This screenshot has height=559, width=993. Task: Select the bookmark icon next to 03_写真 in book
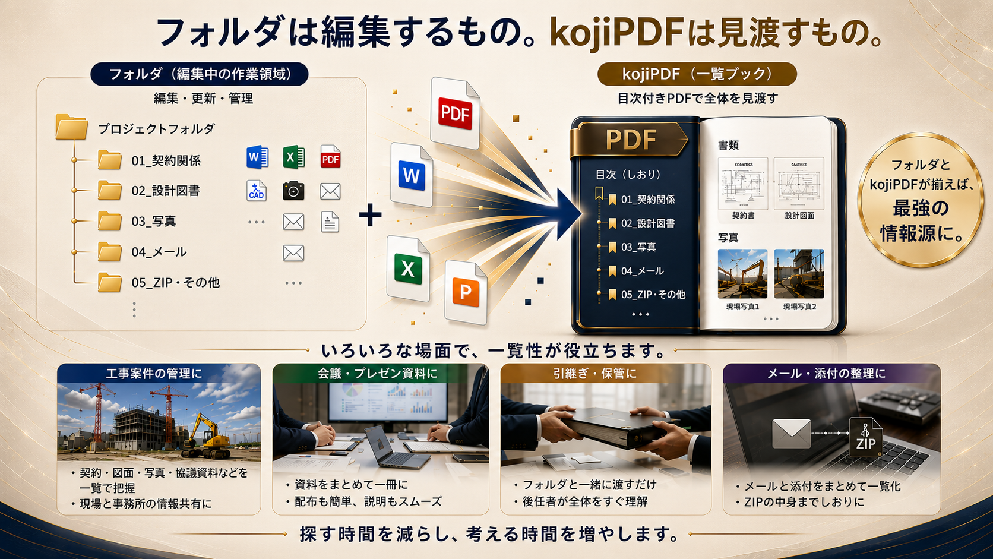[612, 247]
